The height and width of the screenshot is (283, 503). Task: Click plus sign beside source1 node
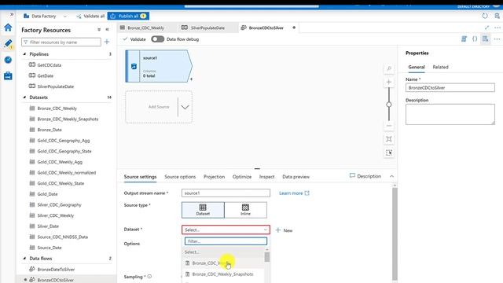coord(191,79)
